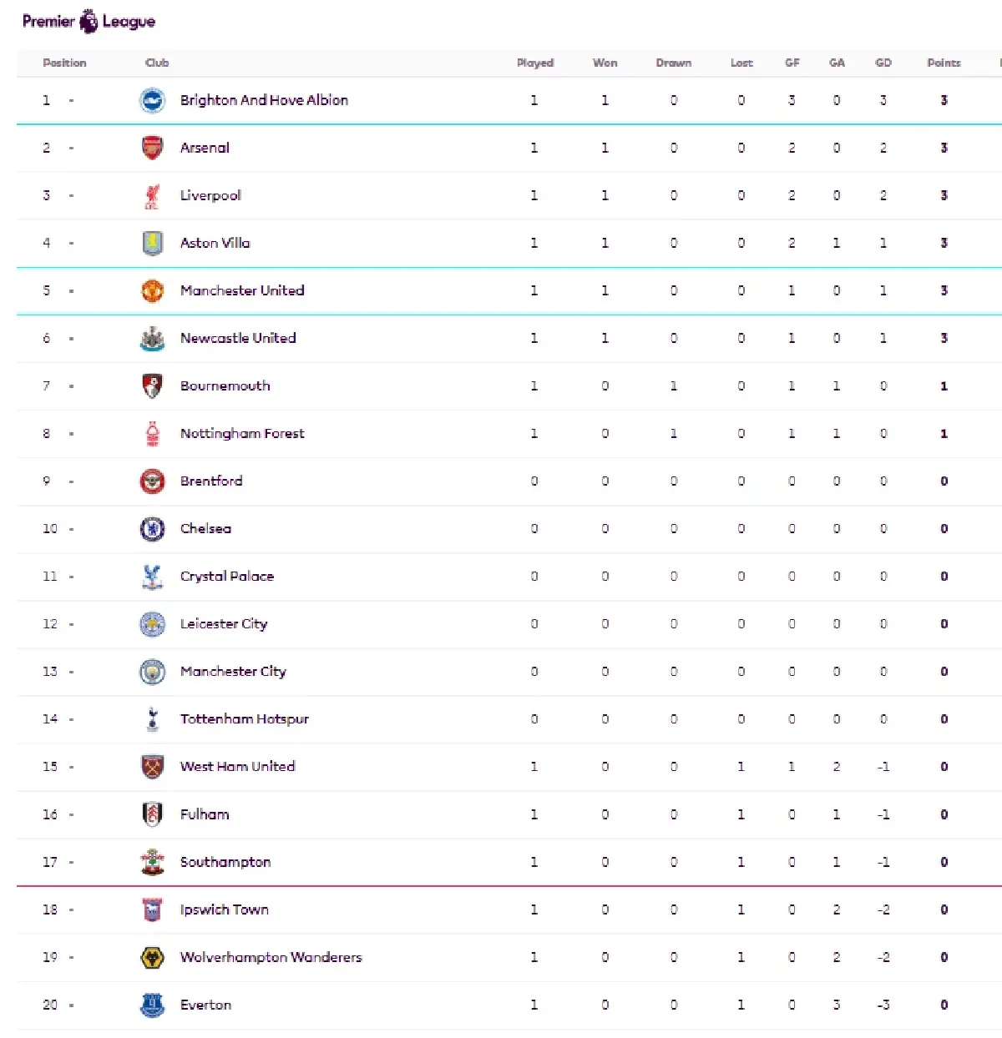Viewport: 1002px width, 1038px height.
Task: Click the Wolverhampton Wanderers wolf badge
Action: [152, 957]
